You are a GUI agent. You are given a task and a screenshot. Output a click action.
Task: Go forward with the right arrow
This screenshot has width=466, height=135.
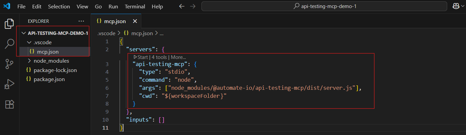[193, 6]
